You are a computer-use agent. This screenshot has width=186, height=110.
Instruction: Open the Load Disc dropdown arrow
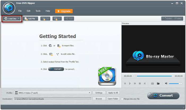[x=19, y=19]
